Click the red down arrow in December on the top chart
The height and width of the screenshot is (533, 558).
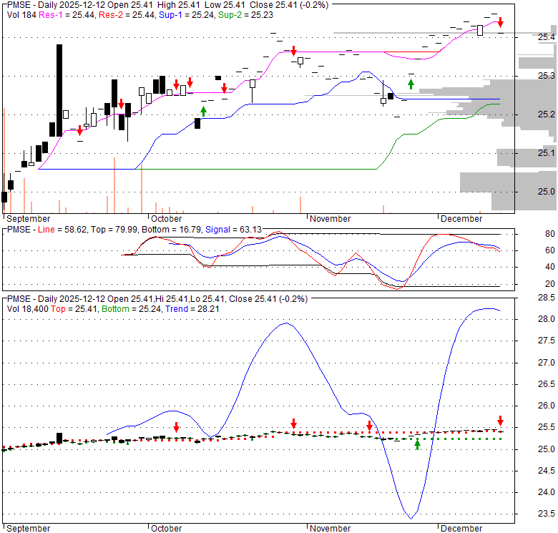[500, 22]
